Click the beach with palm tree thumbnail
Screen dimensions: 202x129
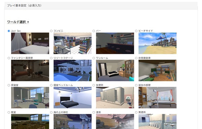click(x=158, y=43)
